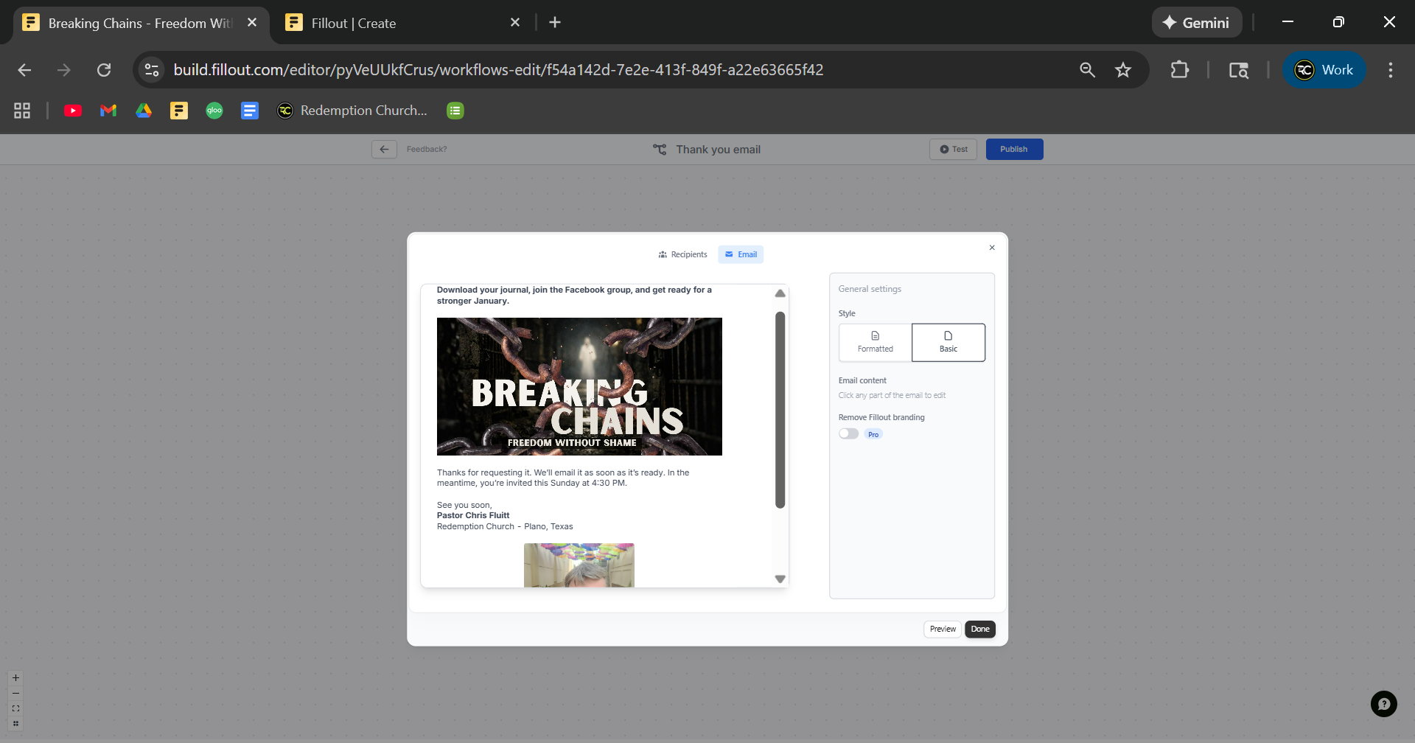The height and width of the screenshot is (743, 1415).
Task: Select the Formatted email style
Action: (x=875, y=342)
